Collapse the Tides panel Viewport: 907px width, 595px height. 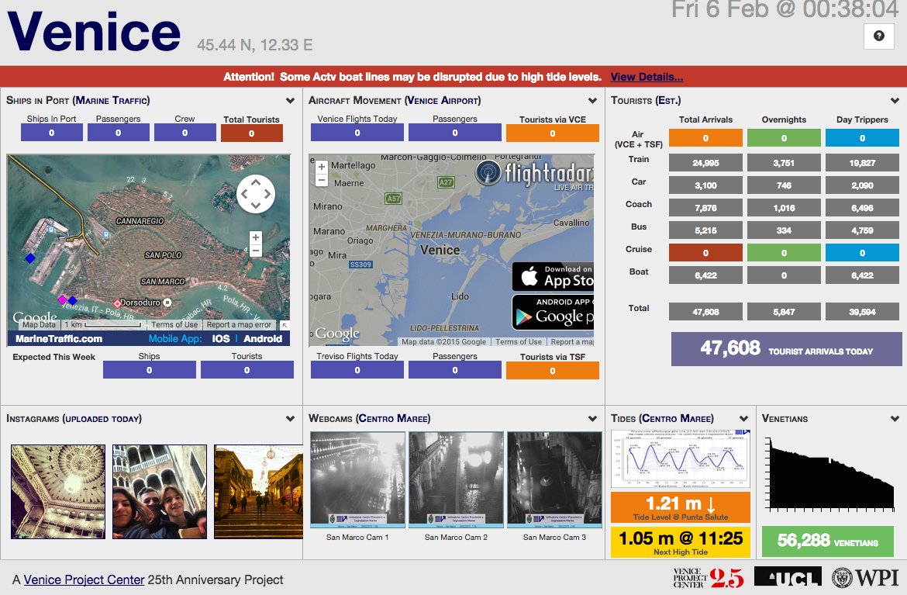(744, 418)
